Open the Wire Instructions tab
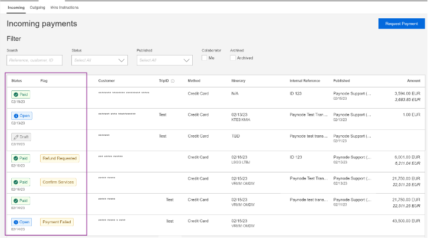Screen dimensions: 428x238 coord(64,8)
